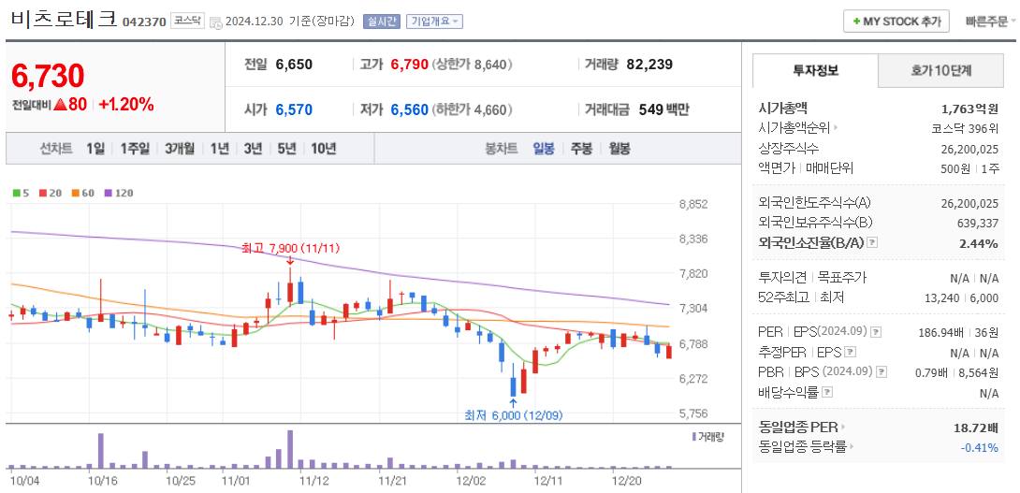The height and width of the screenshot is (493, 1020).
Task: Select the 주봉 candlestick chart
Action: point(581,149)
